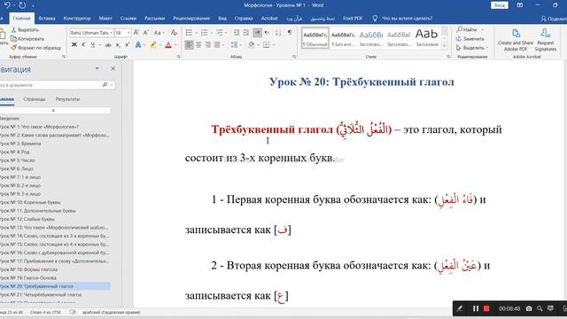Stop the screen recording
Viewport: 567px width, 319px height.
pyautogui.click(x=486, y=308)
